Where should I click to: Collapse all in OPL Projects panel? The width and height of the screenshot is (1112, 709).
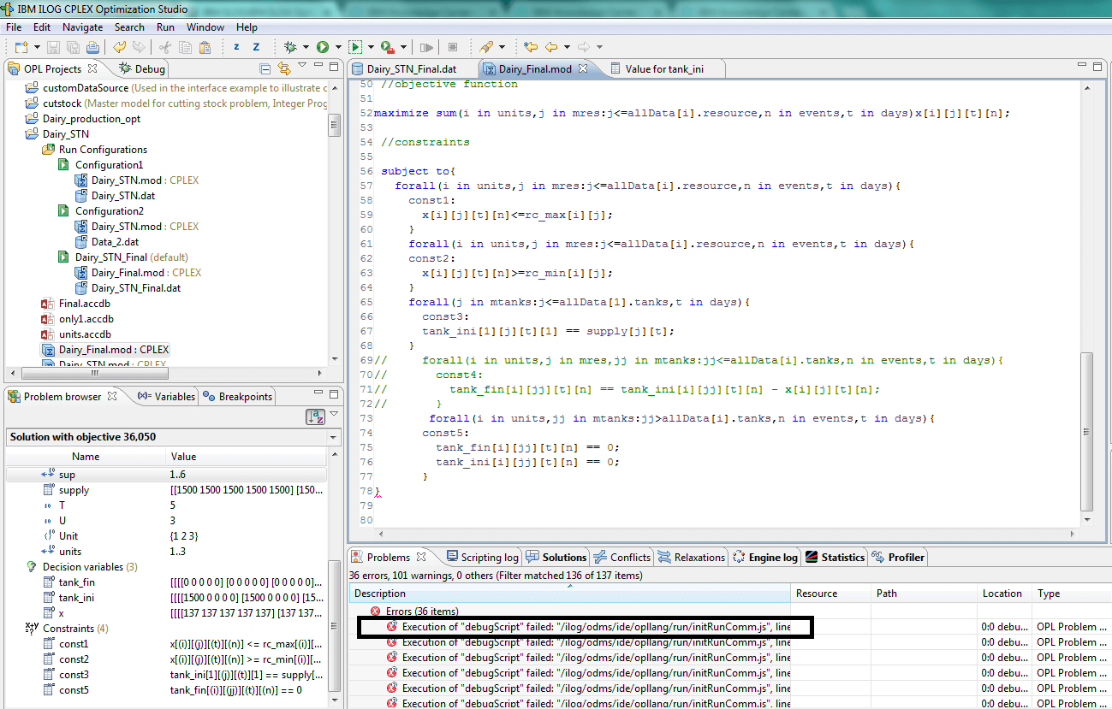point(265,68)
